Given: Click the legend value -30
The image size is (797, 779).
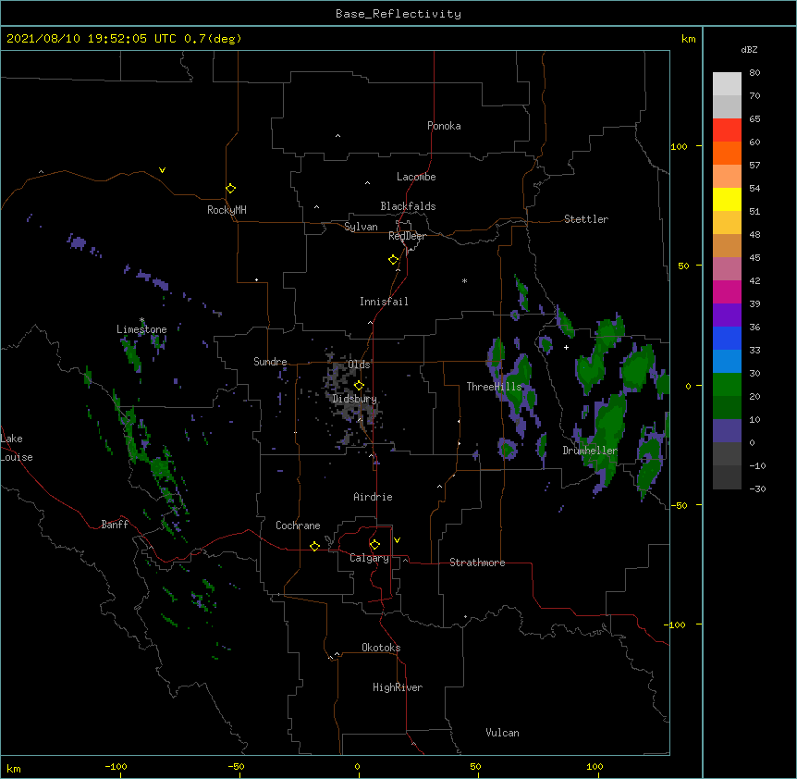Looking at the screenshot, I should point(757,488).
